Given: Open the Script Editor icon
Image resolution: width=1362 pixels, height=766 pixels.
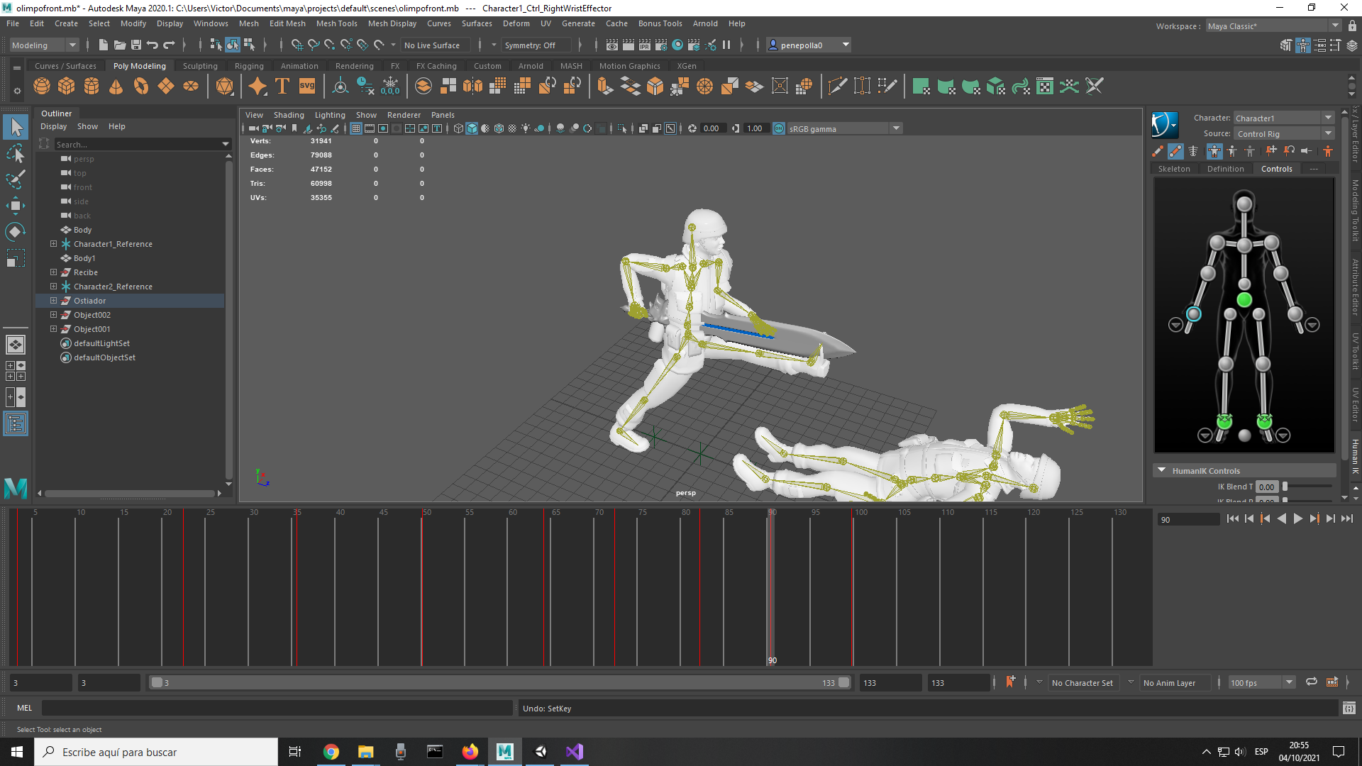Looking at the screenshot, I should pos(1349,708).
